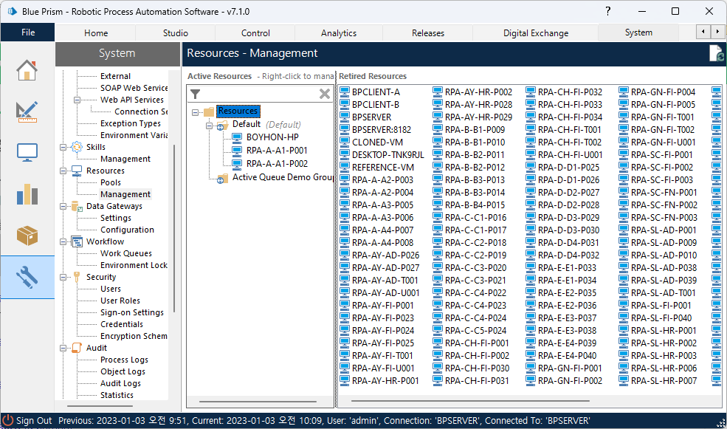The image size is (727, 429).
Task: Click the Data Gateways cylinder icon
Action: [x=77, y=207]
